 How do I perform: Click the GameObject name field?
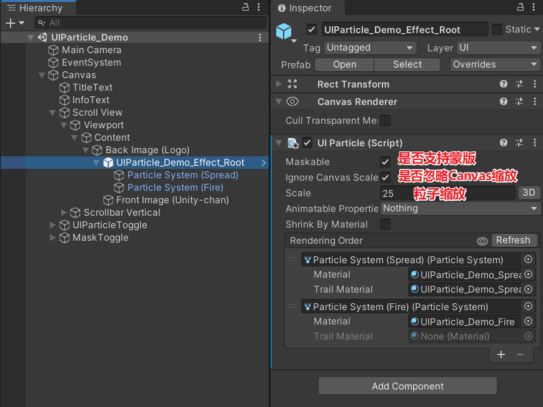click(404, 30)
